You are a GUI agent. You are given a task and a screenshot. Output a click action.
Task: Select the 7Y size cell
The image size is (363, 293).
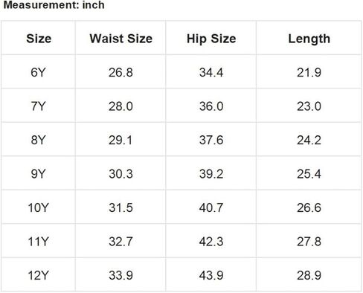(38, 106)
